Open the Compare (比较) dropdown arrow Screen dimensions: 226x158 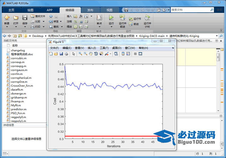[x=43, y=21]
